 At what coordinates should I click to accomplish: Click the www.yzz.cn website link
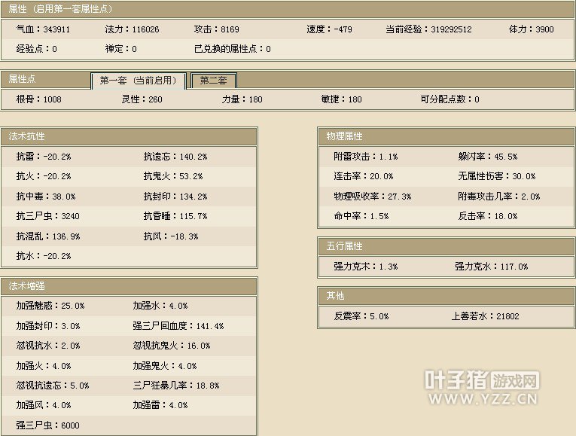point(482,398)
